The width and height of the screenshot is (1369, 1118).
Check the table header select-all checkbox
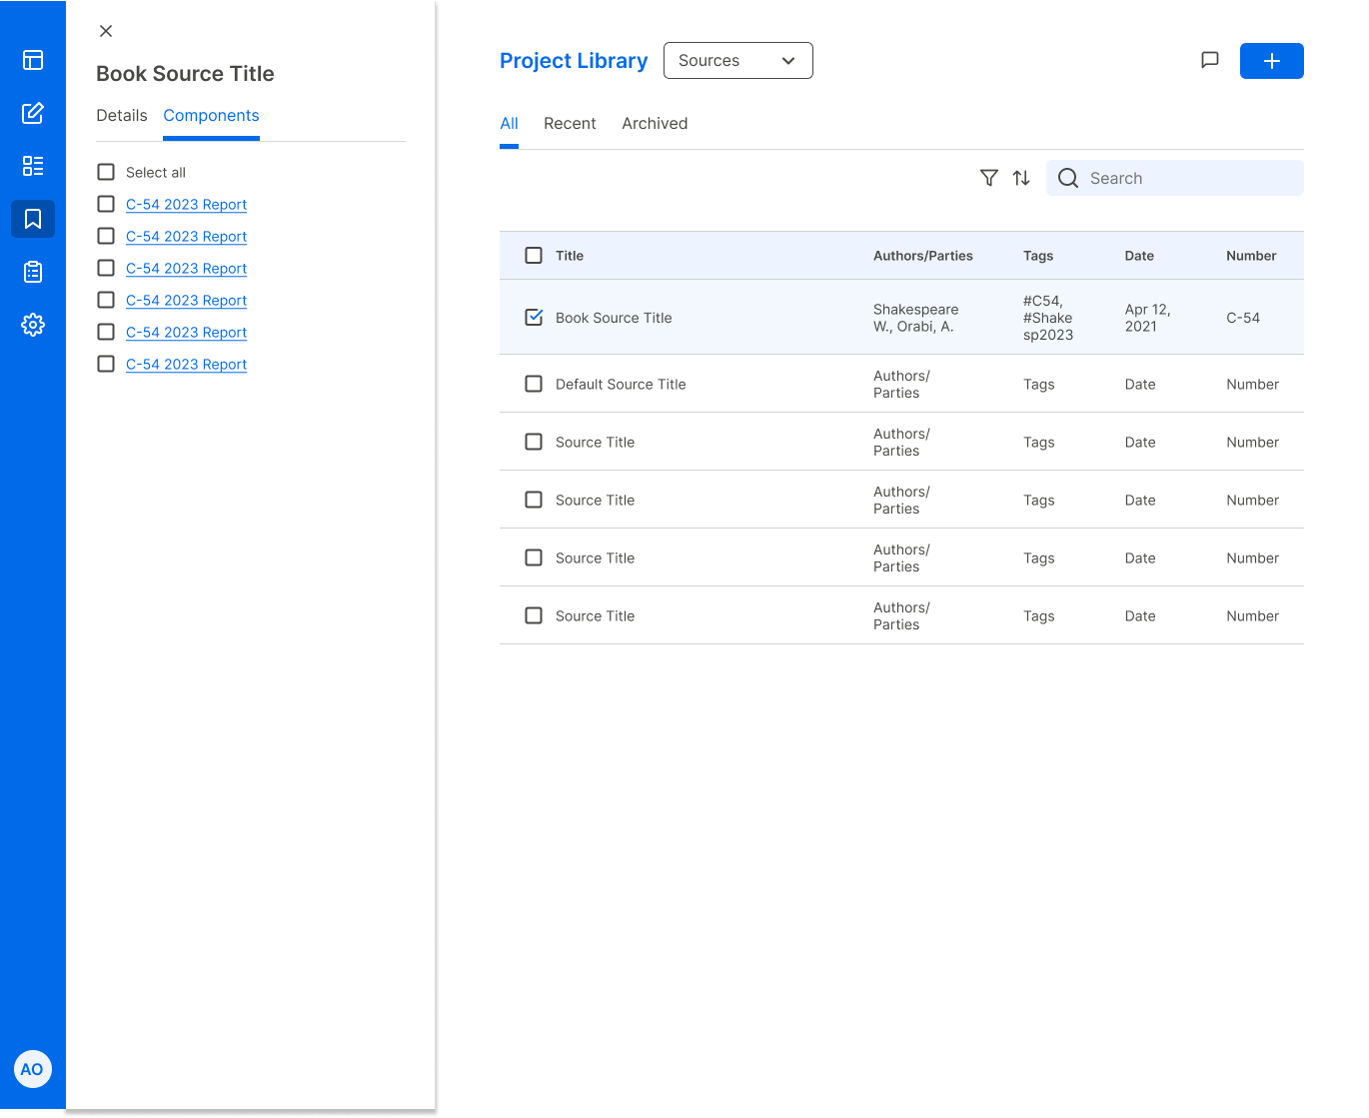click(x=534, y=256)
